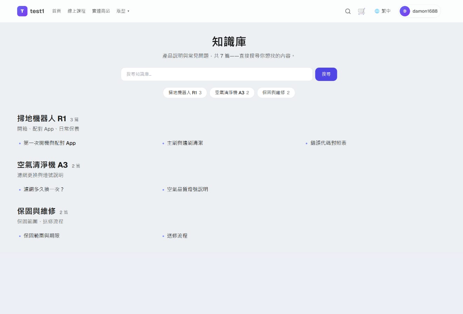This screenshot has width=463, height=314.
Task: Open article 保固範圍與期限
Action: click(x=42, y=236)
